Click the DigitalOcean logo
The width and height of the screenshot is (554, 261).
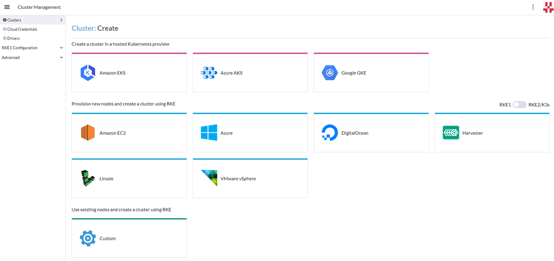[330, 133]
